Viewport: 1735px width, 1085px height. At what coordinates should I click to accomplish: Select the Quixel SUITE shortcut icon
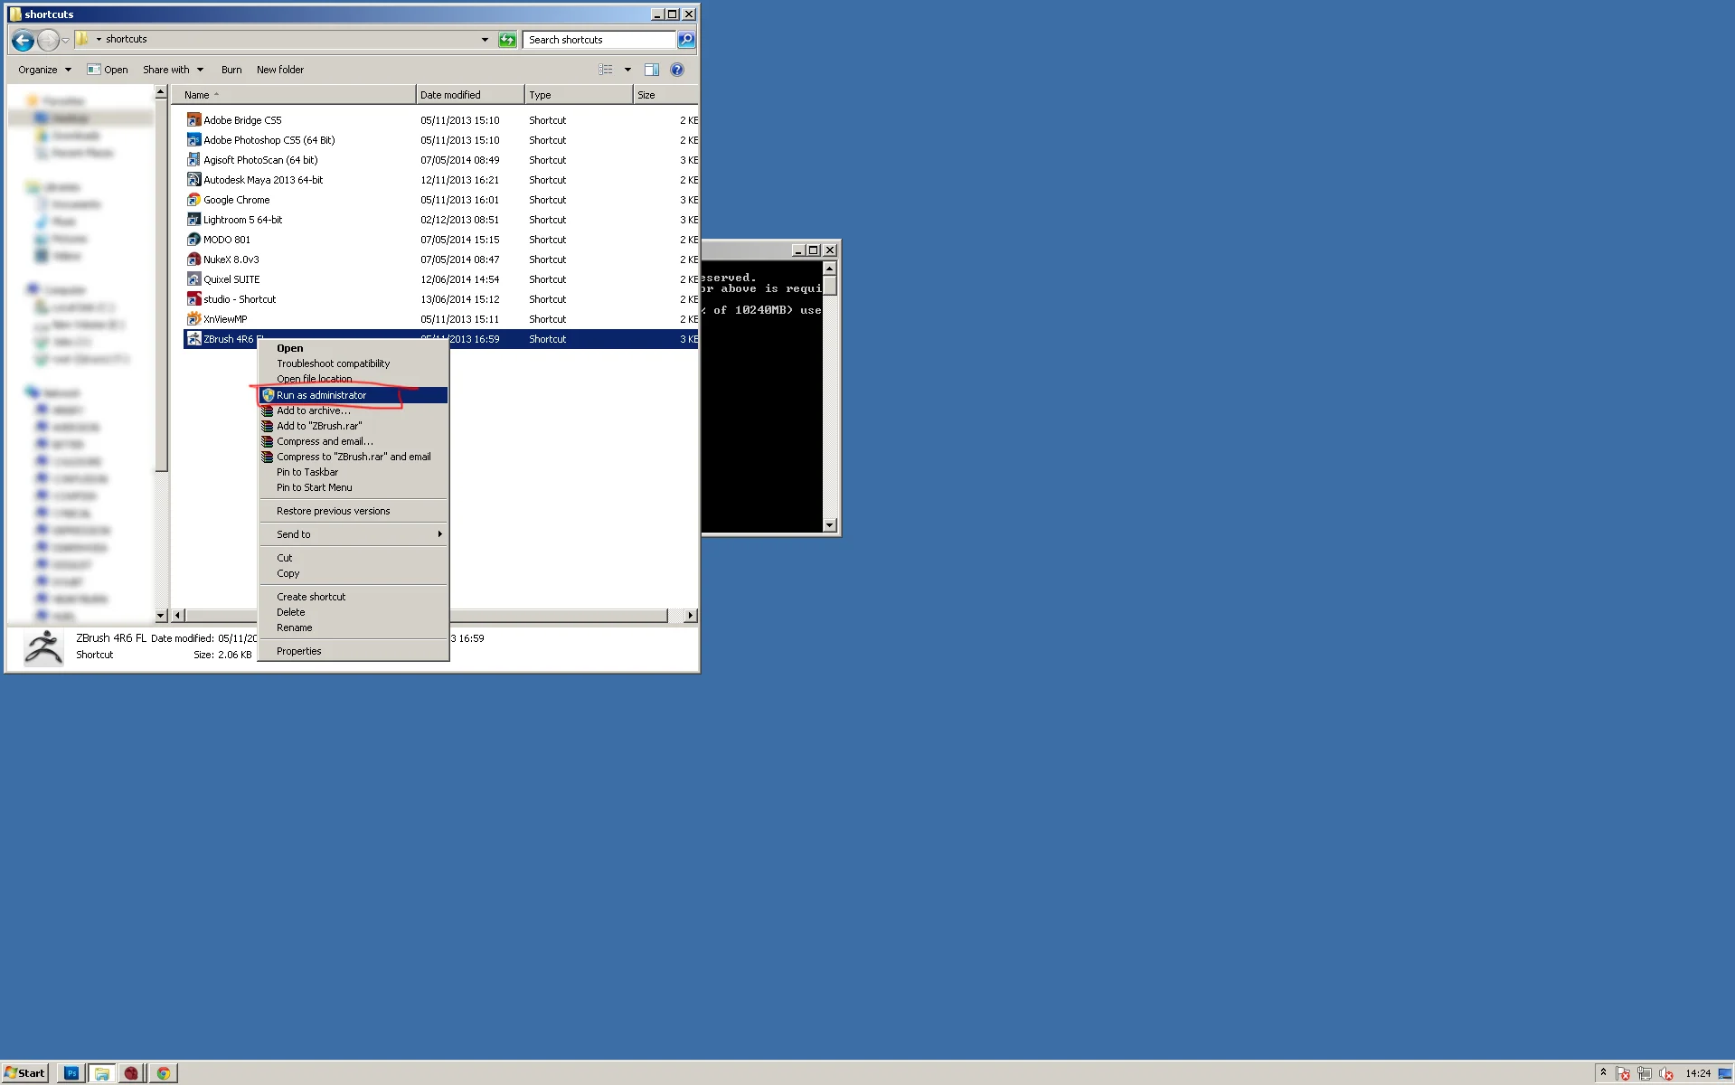[x=193, y=278]
